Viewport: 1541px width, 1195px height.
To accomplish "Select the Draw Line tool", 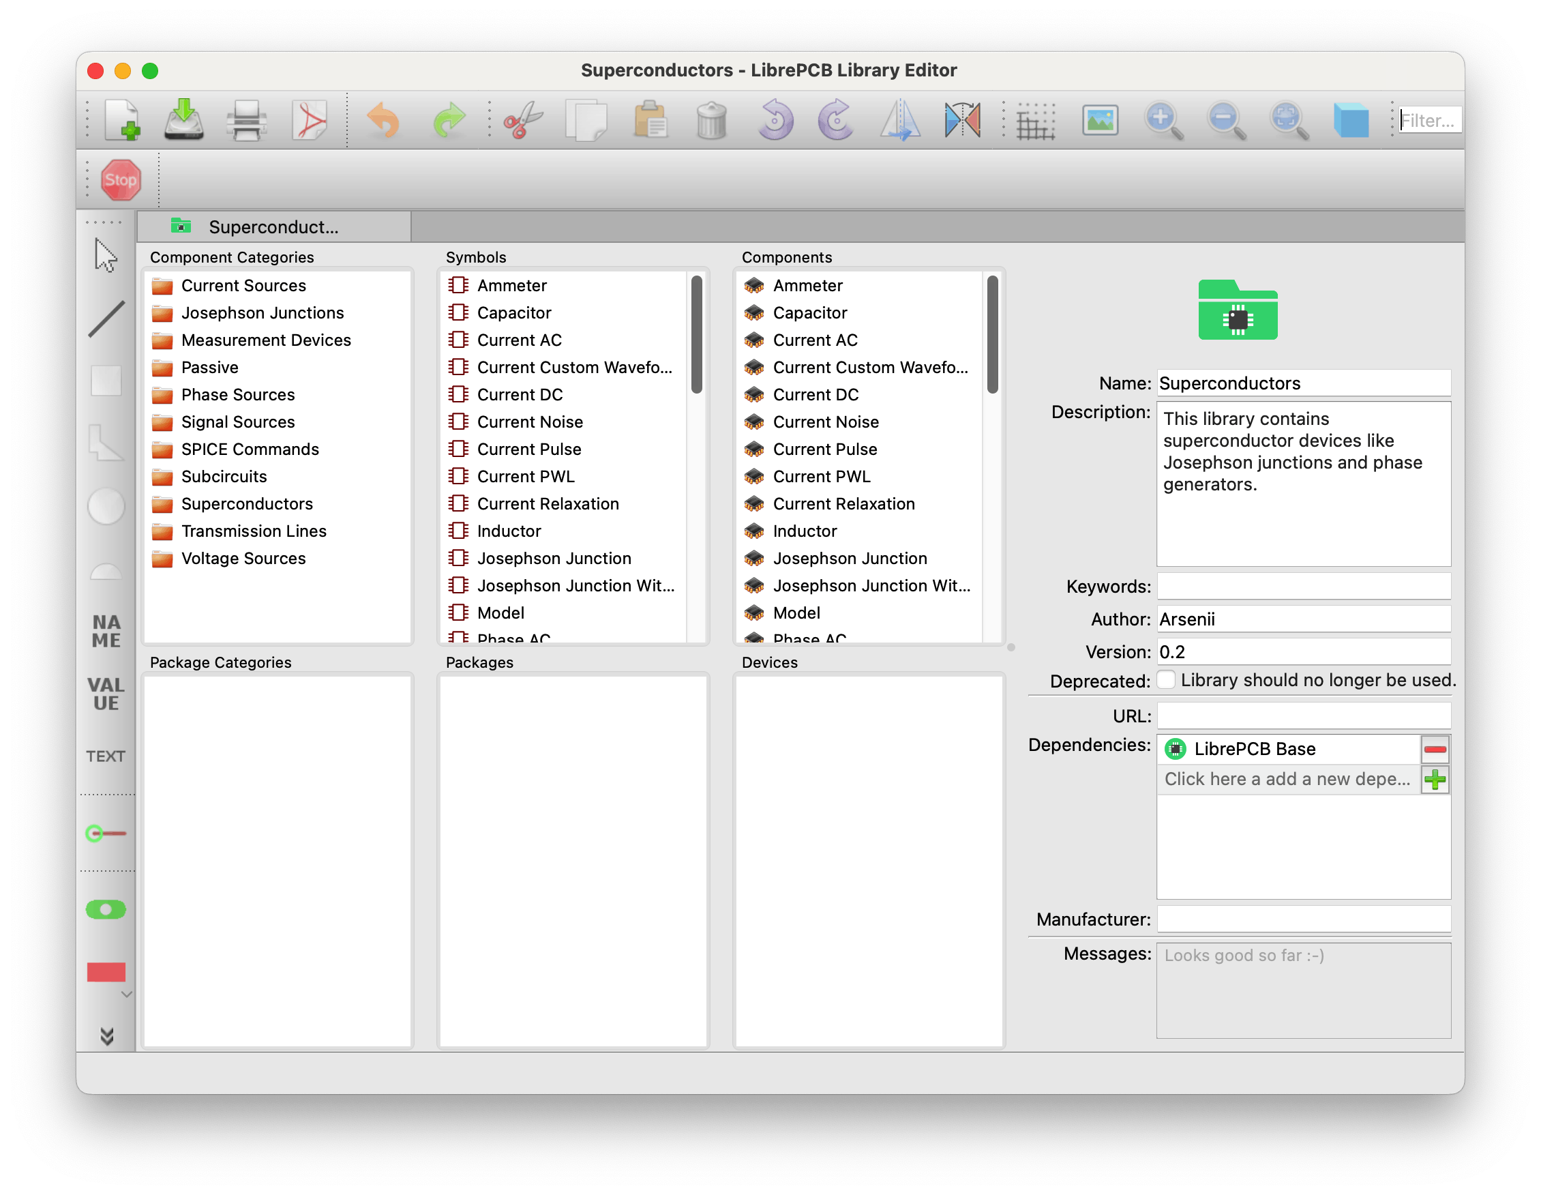I will coord(106,319).
